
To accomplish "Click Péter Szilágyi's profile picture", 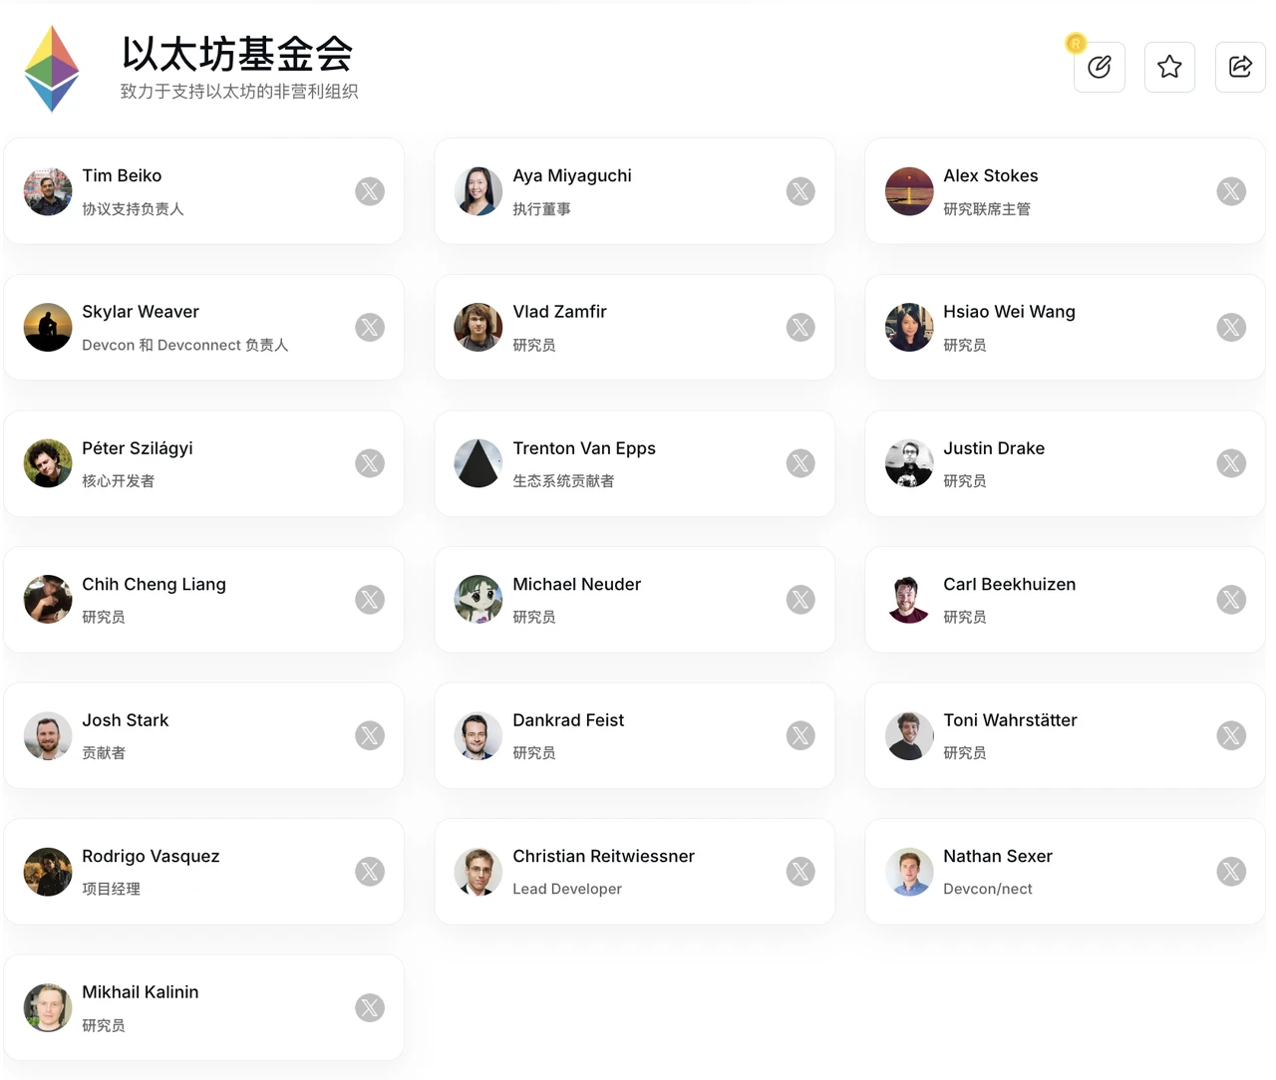I will pyautogui.click(x=47, y=463).
